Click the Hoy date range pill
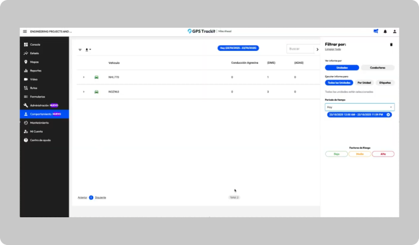The width and height of the screenshot is (419, 245). tap(238, 48)
